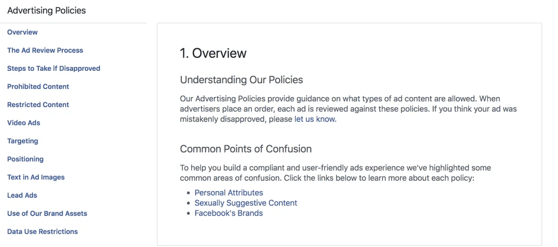
Task: Click the Common Points of Confusion subheading
Action: coord(246,149)
